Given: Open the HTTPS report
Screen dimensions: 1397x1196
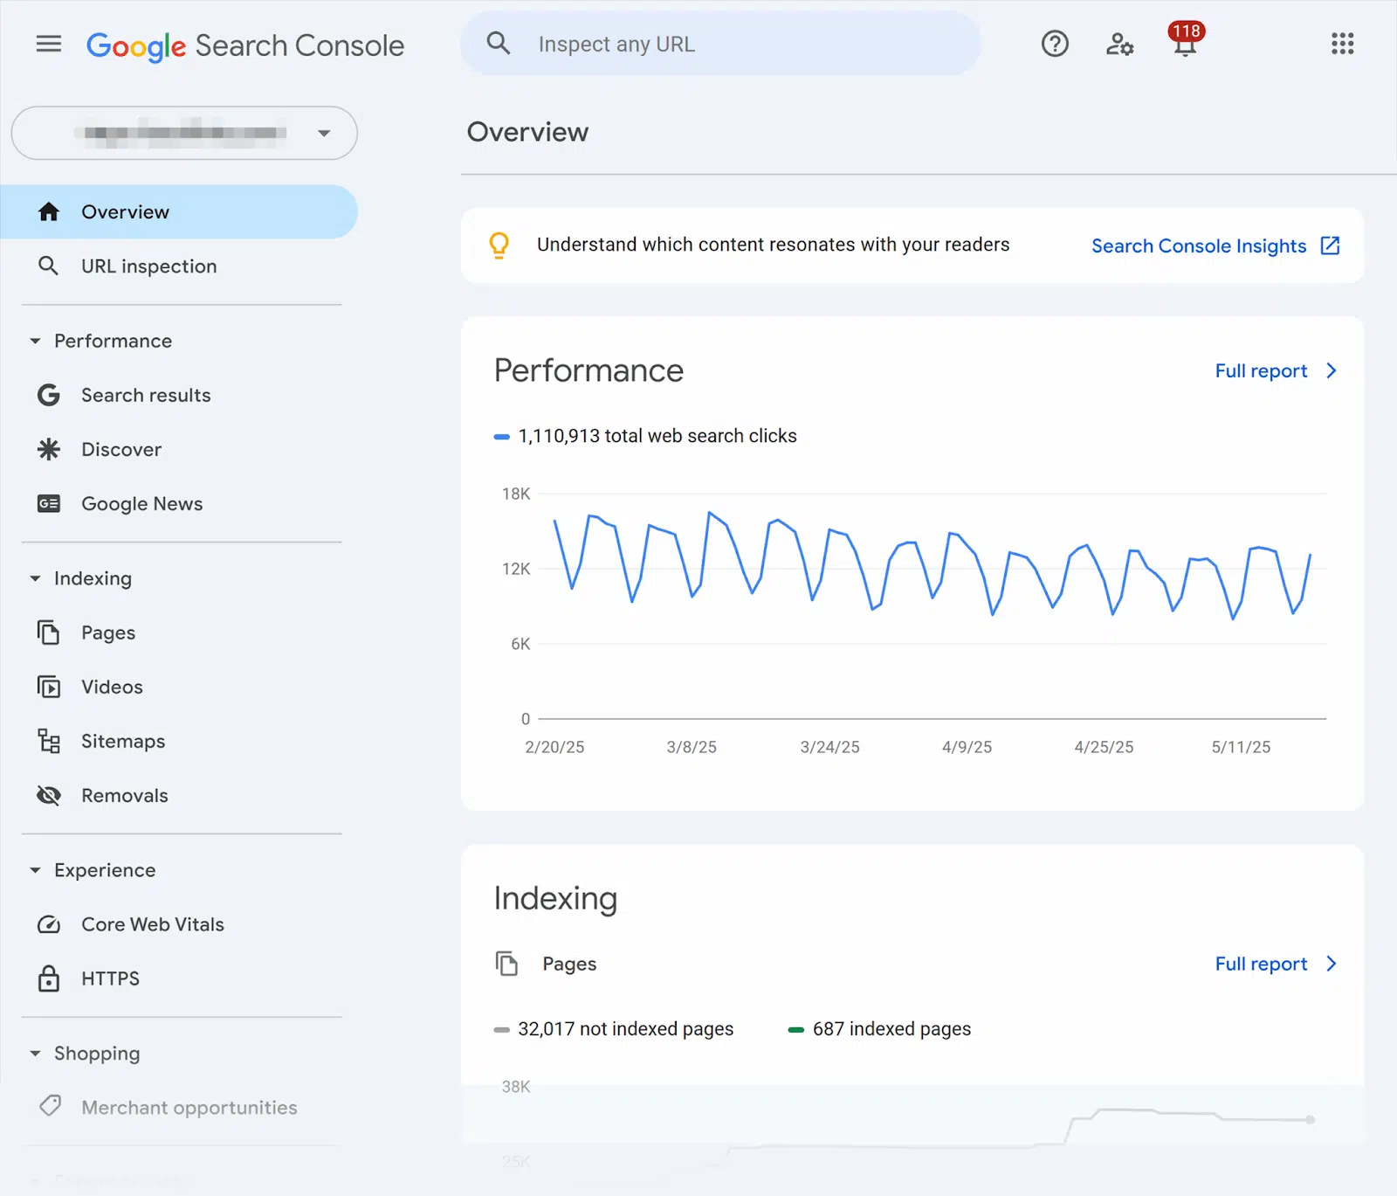Looking at the screenshot, I should 179,978.
